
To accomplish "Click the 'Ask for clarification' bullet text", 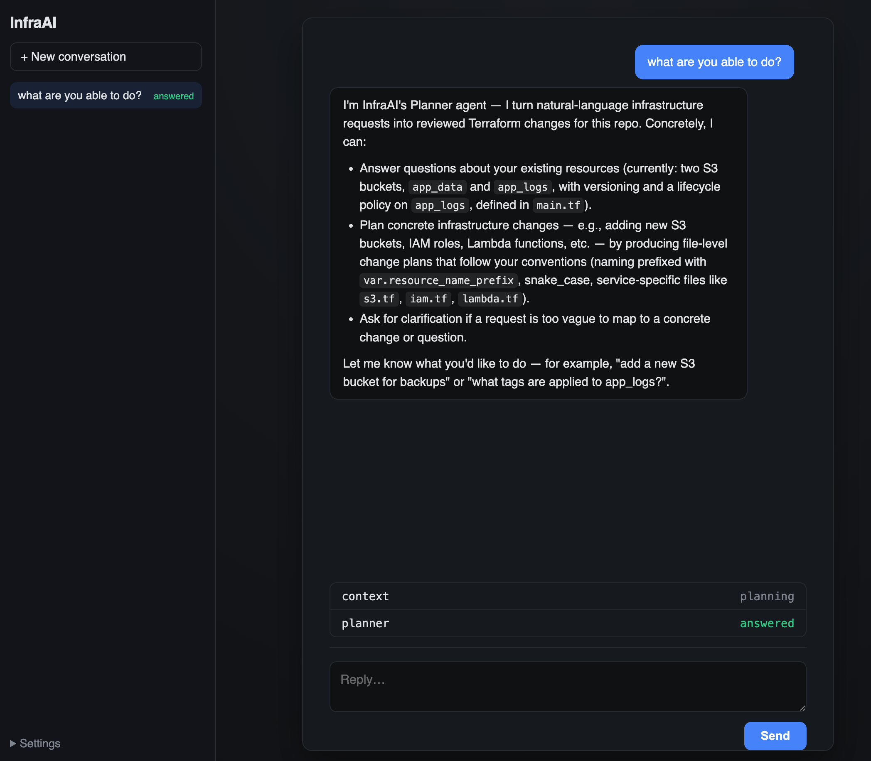I will pyautogui.click(x=534, y=328).
